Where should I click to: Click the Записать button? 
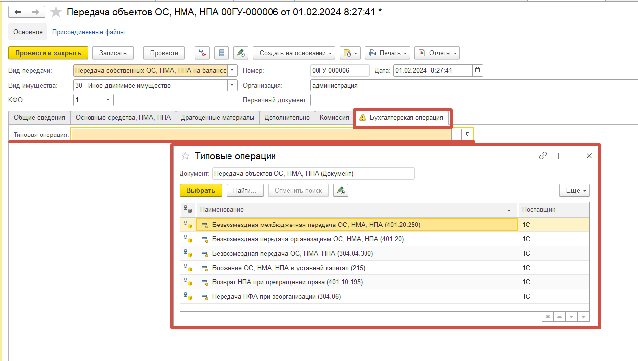[x=113, y=53]
